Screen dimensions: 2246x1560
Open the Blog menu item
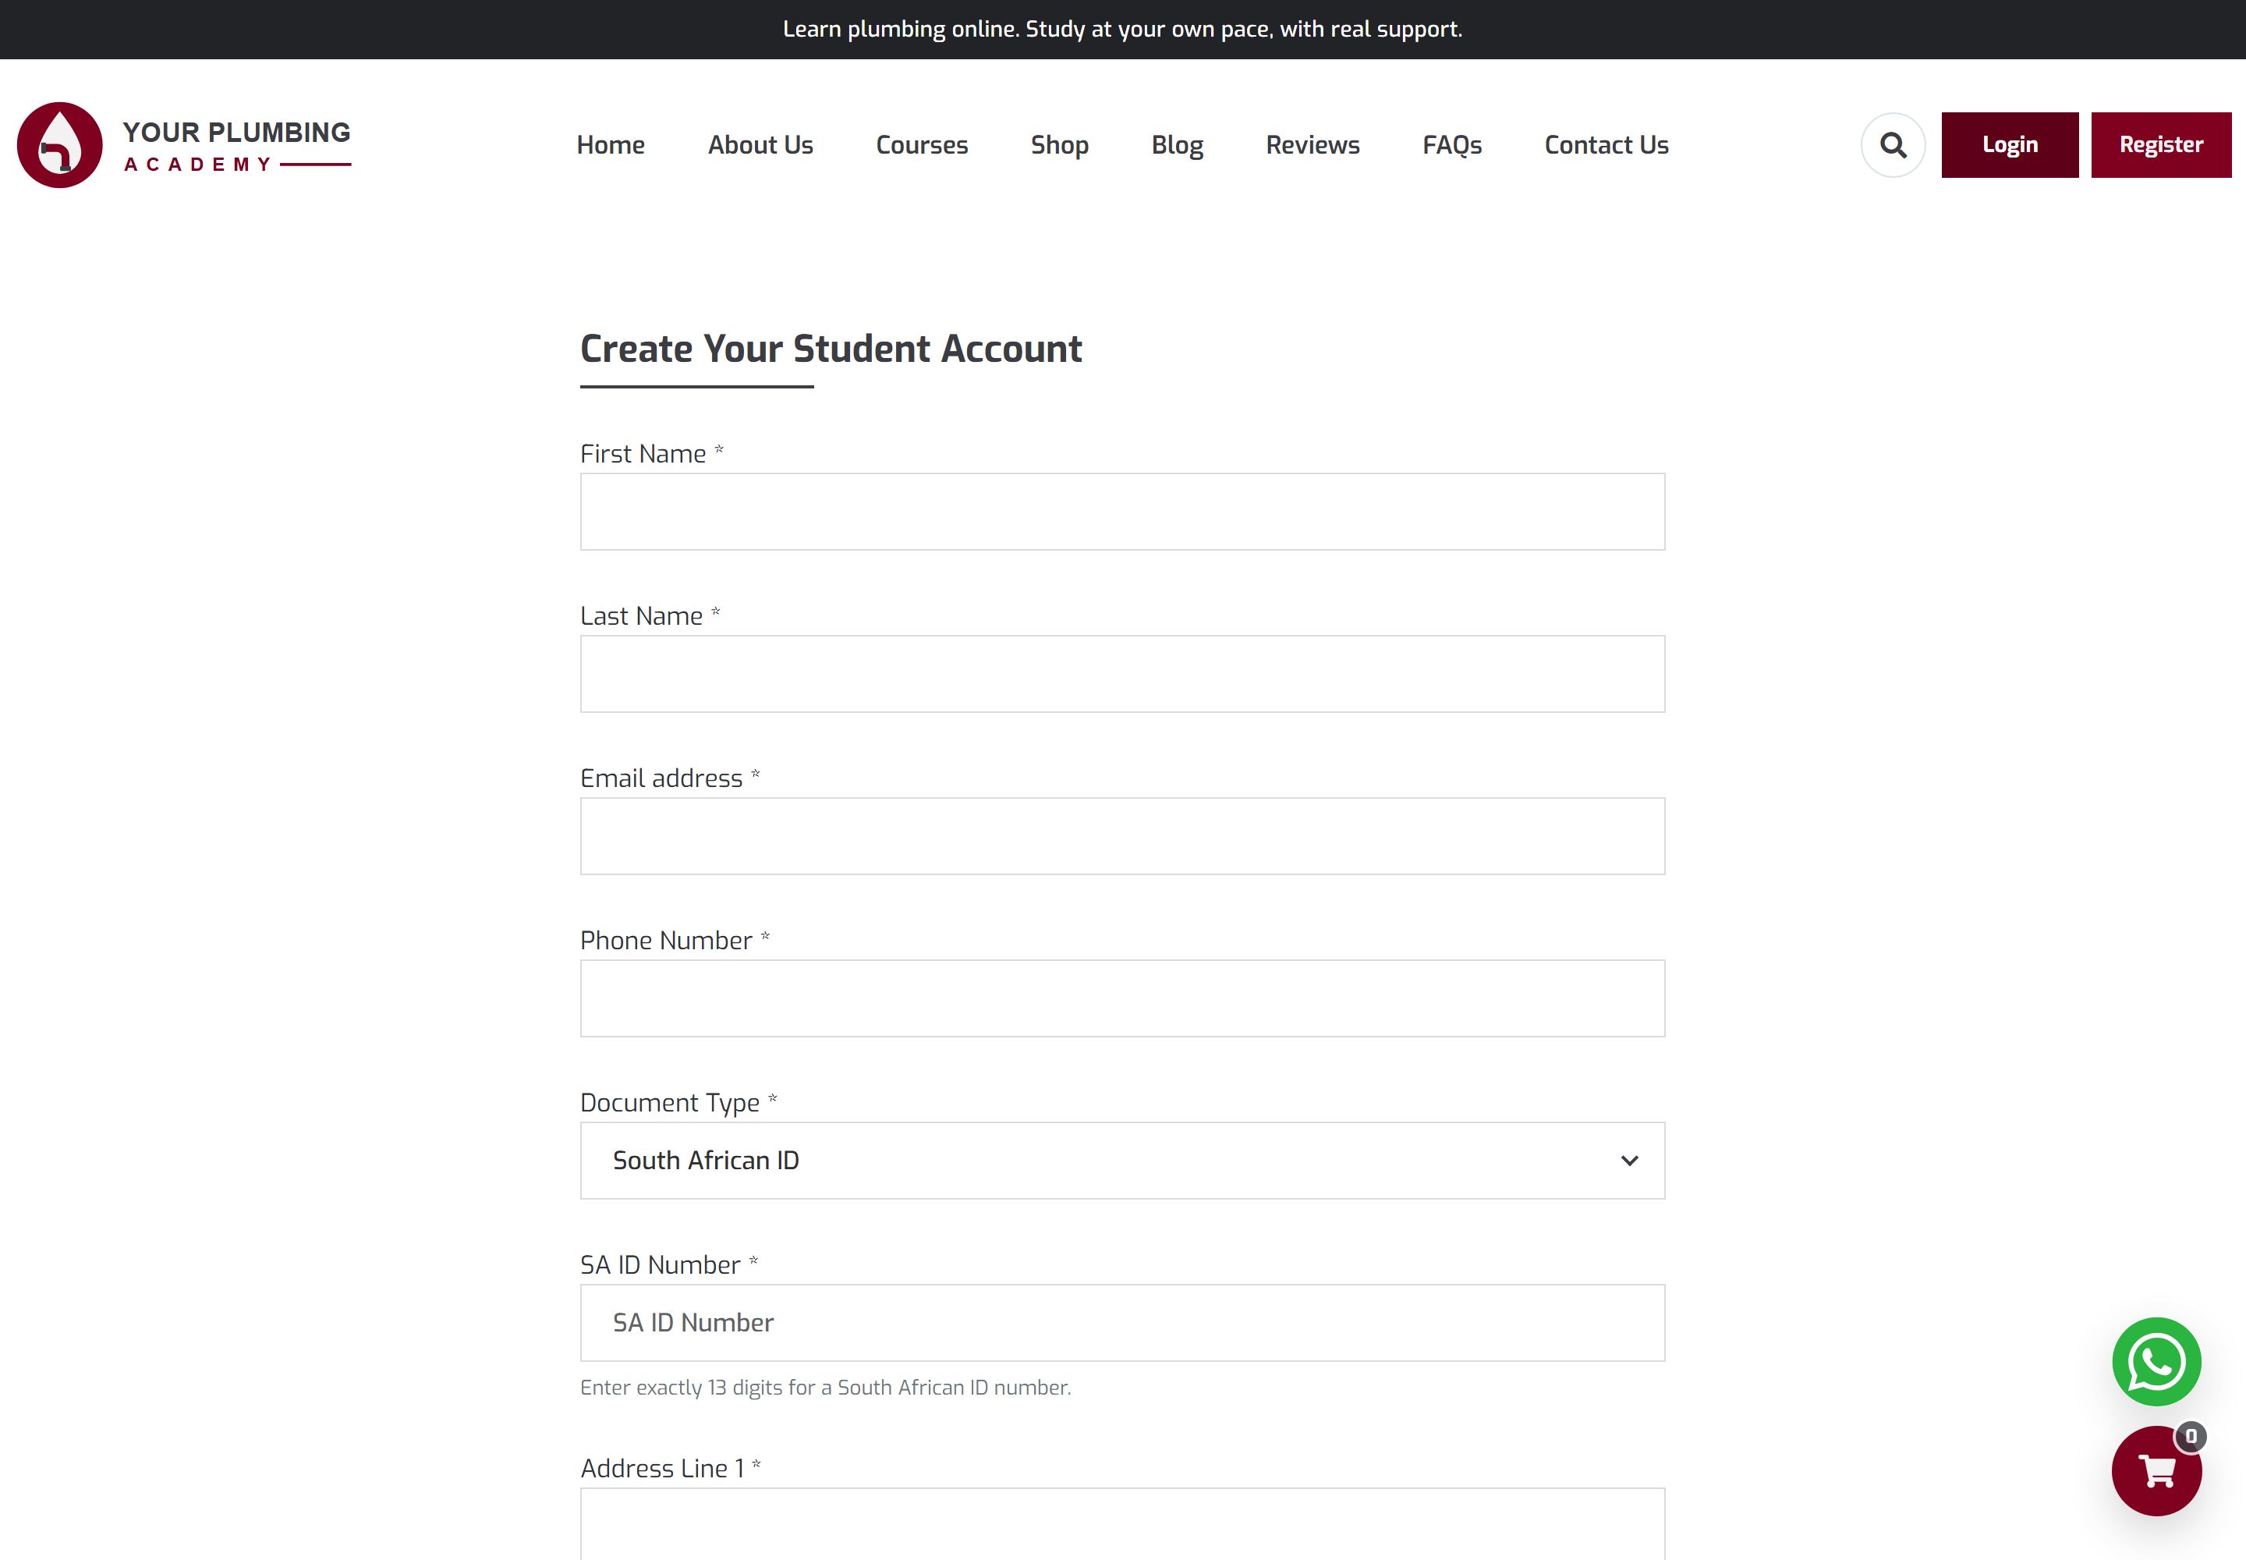pyautogui.click(x=1177, y=144)
